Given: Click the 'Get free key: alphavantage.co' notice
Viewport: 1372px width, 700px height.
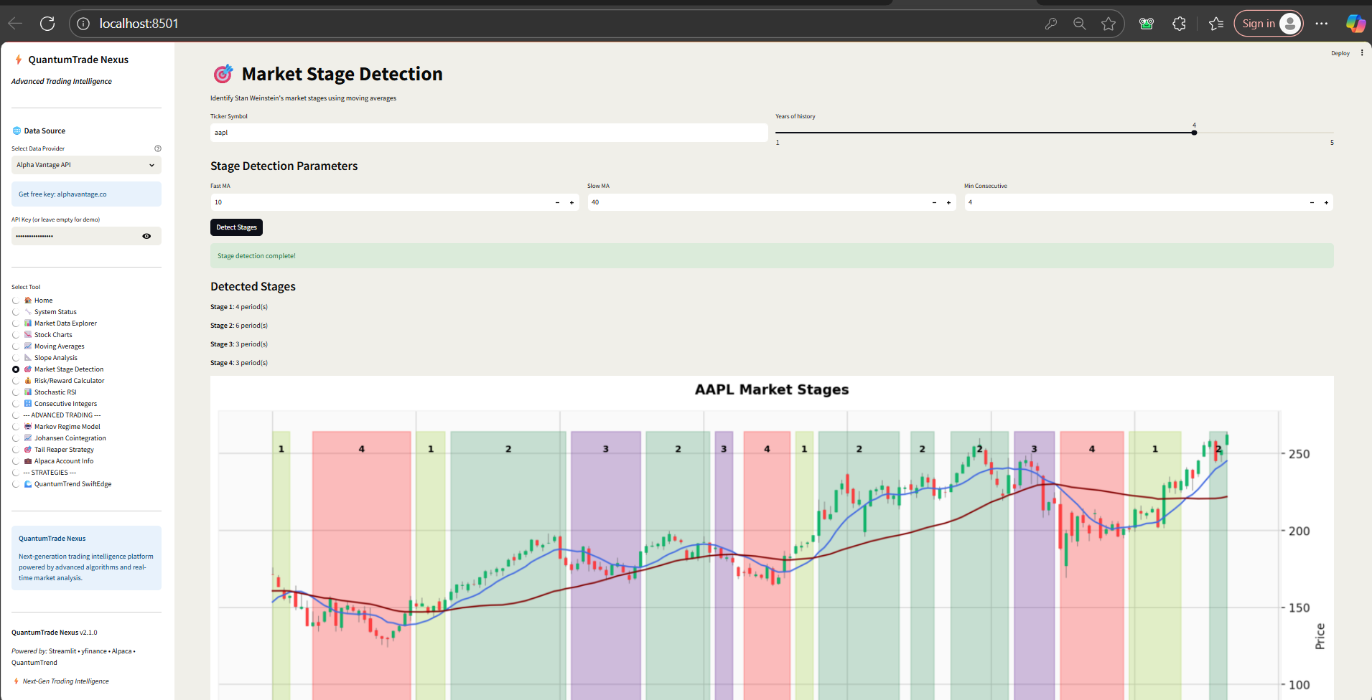Looking at the screenshot, I should [x=86, y=194].
